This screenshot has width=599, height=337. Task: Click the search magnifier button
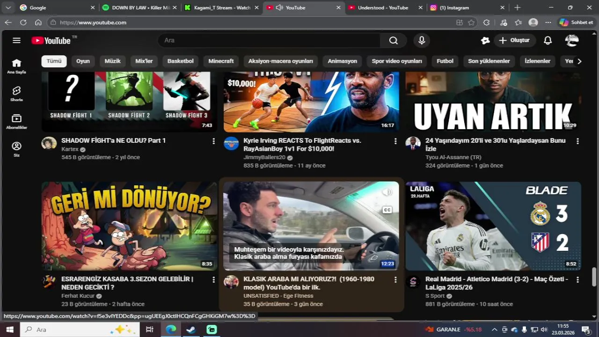pos(393,40)
